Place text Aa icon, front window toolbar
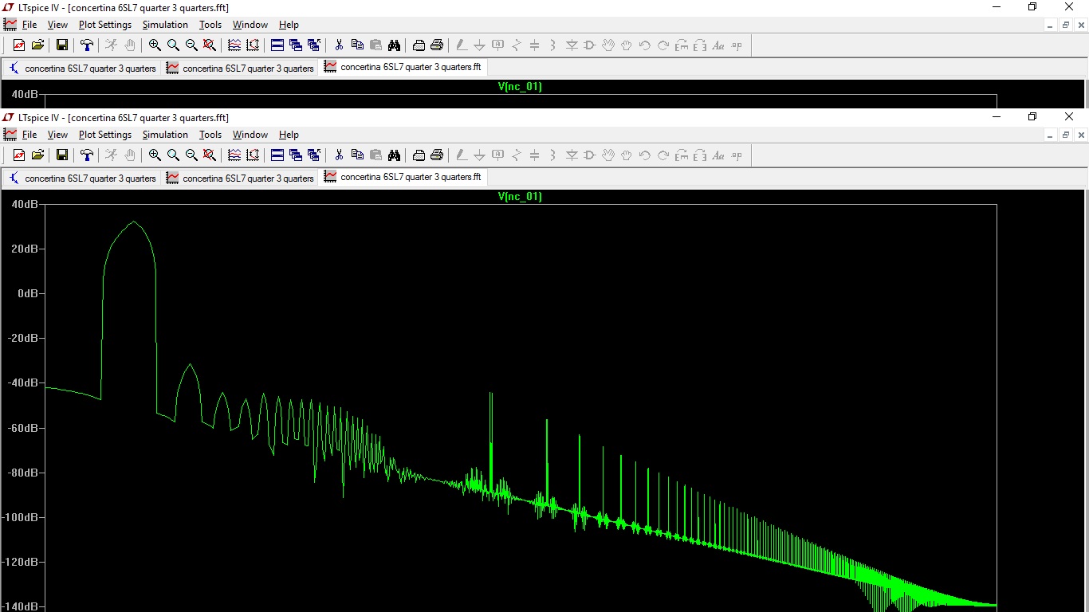Screen dimensions: 1089x612 pyautogui.click(x=718, y=155)
